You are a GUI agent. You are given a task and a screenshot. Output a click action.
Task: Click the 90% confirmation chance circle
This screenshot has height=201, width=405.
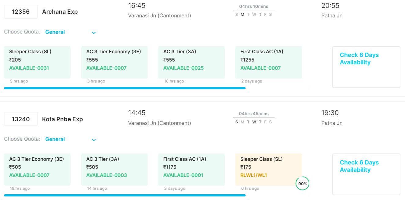point(303,184)
